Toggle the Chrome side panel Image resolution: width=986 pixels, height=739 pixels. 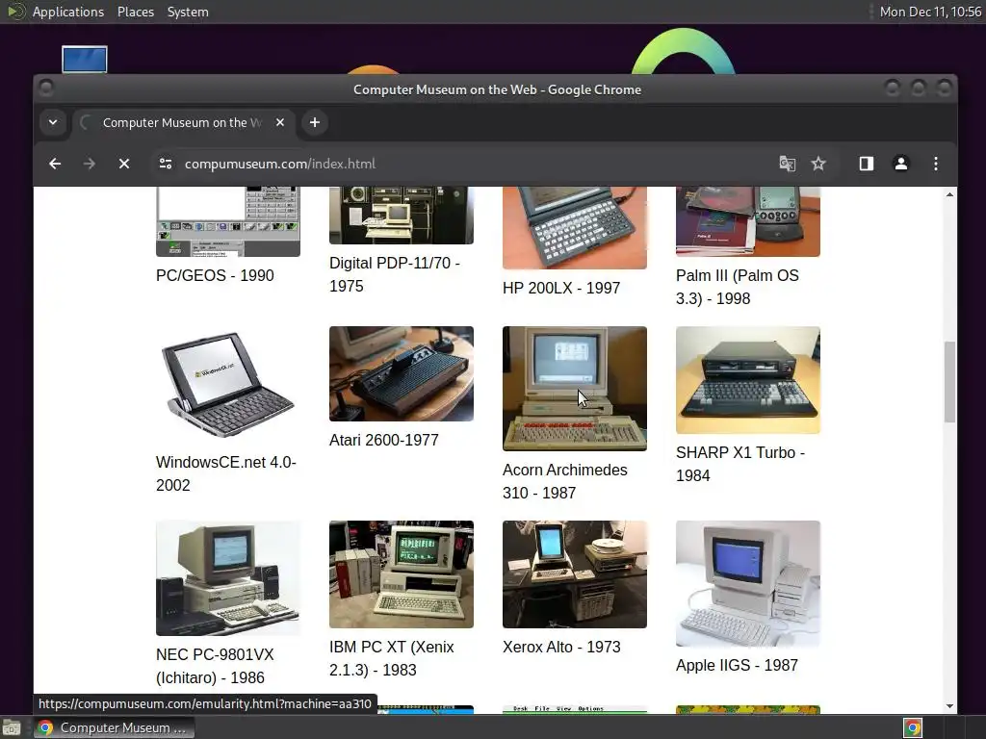[x=867, y=164]
